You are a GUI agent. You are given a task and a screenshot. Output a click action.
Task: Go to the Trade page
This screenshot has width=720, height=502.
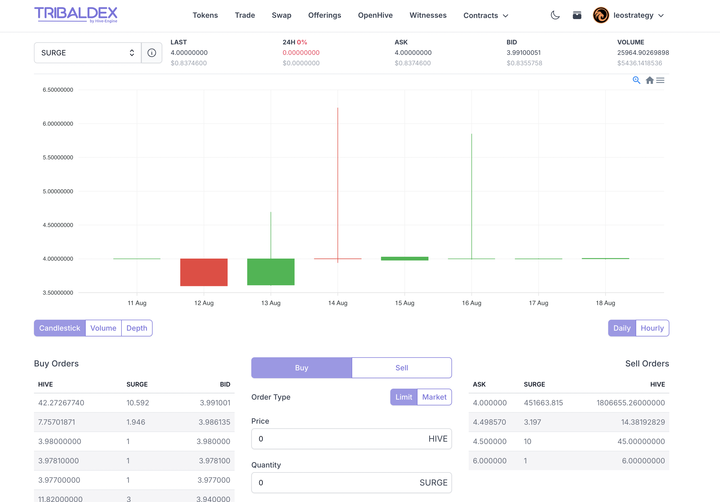245,15
